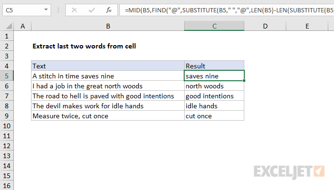Select the row 9 header
Screen dimensions: 334x190
(7, 116)
